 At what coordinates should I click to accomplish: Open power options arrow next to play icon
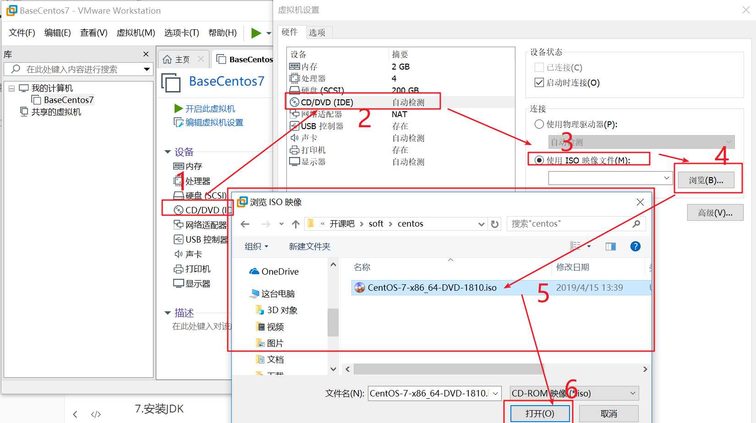269,33
